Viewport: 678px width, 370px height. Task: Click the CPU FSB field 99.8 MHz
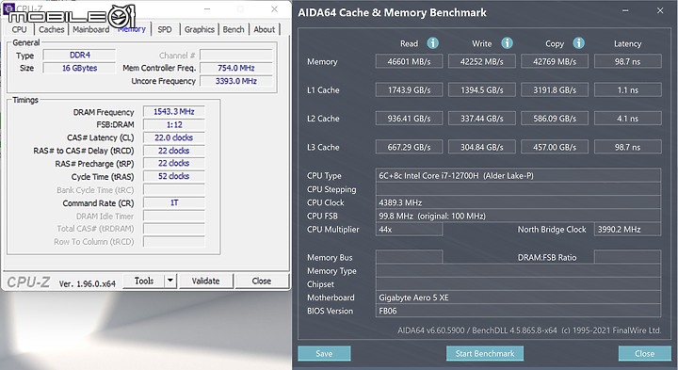coord(518,216)
